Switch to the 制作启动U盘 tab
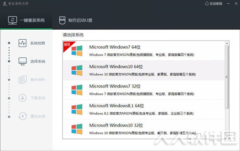The height and width of the screenshot is (151, 240). tap(76, 20)
